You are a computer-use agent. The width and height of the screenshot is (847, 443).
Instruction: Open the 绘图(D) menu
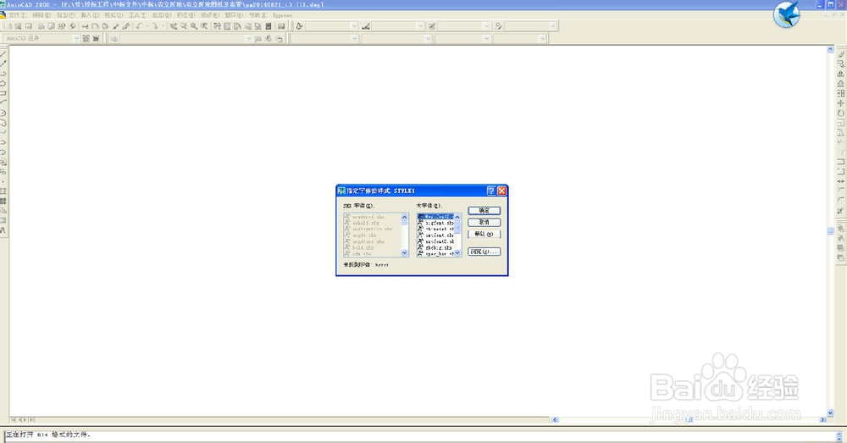(161, 15)
